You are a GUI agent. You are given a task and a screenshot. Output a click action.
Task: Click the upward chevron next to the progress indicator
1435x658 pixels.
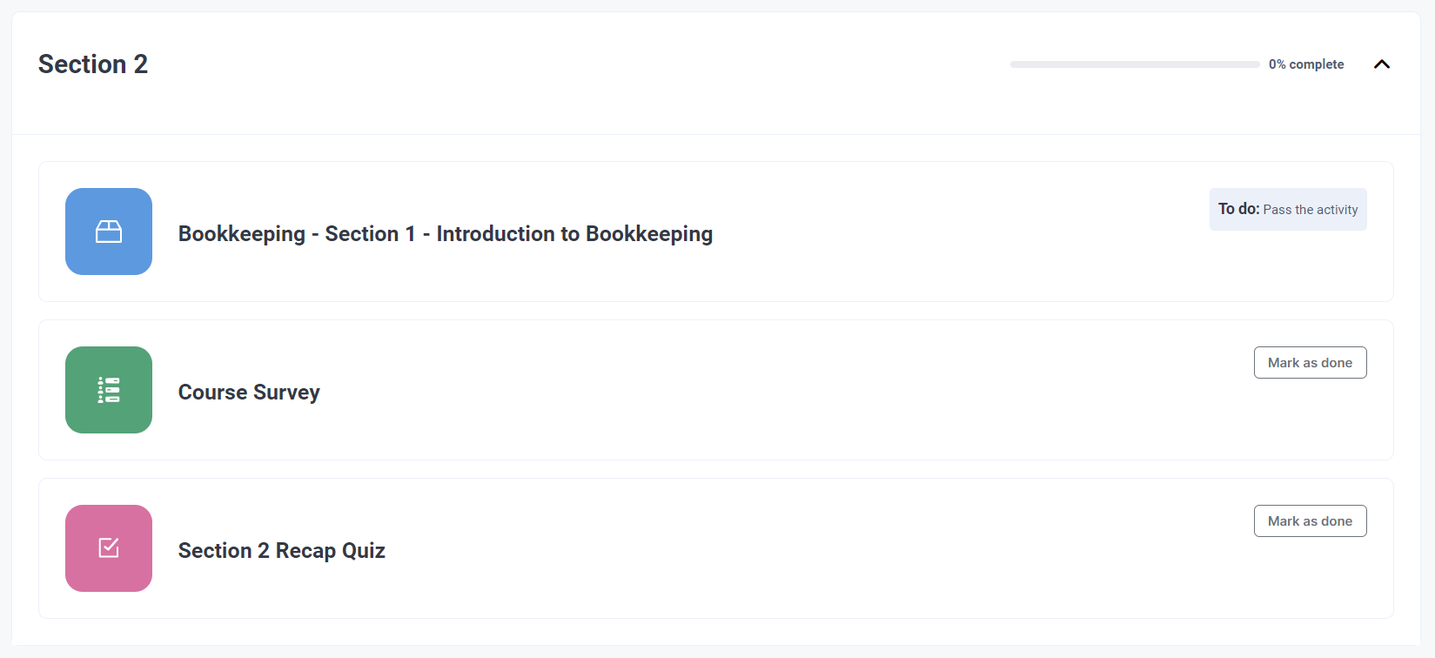(1382, 64)
